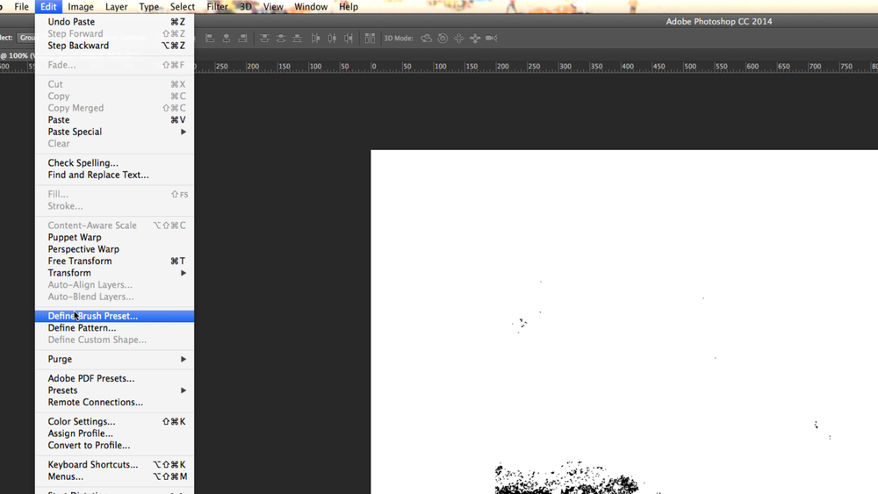Choose Free Transform
Viewport: 878px width, 494px height.
(x=114, y=261)
